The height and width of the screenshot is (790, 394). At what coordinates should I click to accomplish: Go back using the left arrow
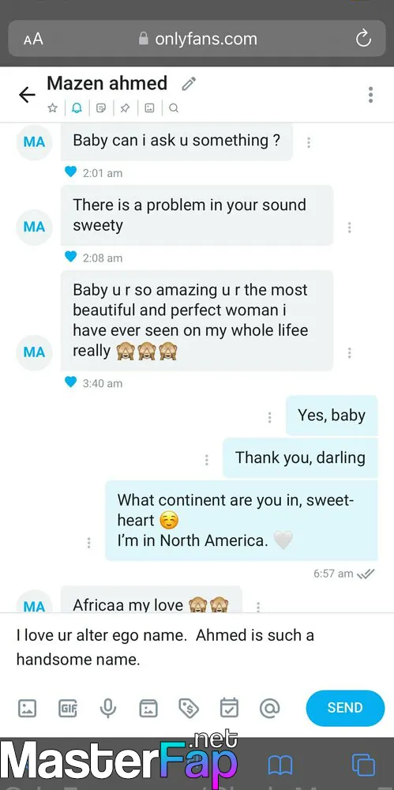[x=27, y=95]
